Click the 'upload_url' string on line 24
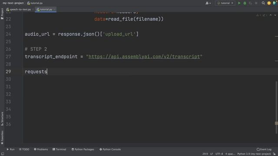The width and height of the screenshot is (278, 156). pyautogui.click(x=119, y=34)
